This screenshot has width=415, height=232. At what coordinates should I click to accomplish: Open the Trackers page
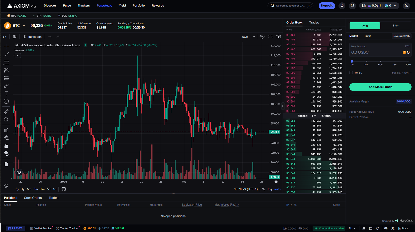(x=84, y=6)
